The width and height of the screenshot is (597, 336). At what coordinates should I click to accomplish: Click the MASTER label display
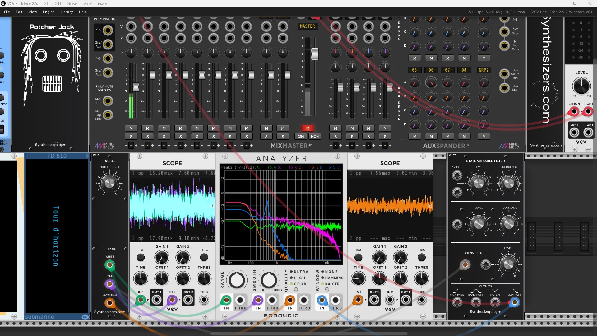click(x=307, y=26)
